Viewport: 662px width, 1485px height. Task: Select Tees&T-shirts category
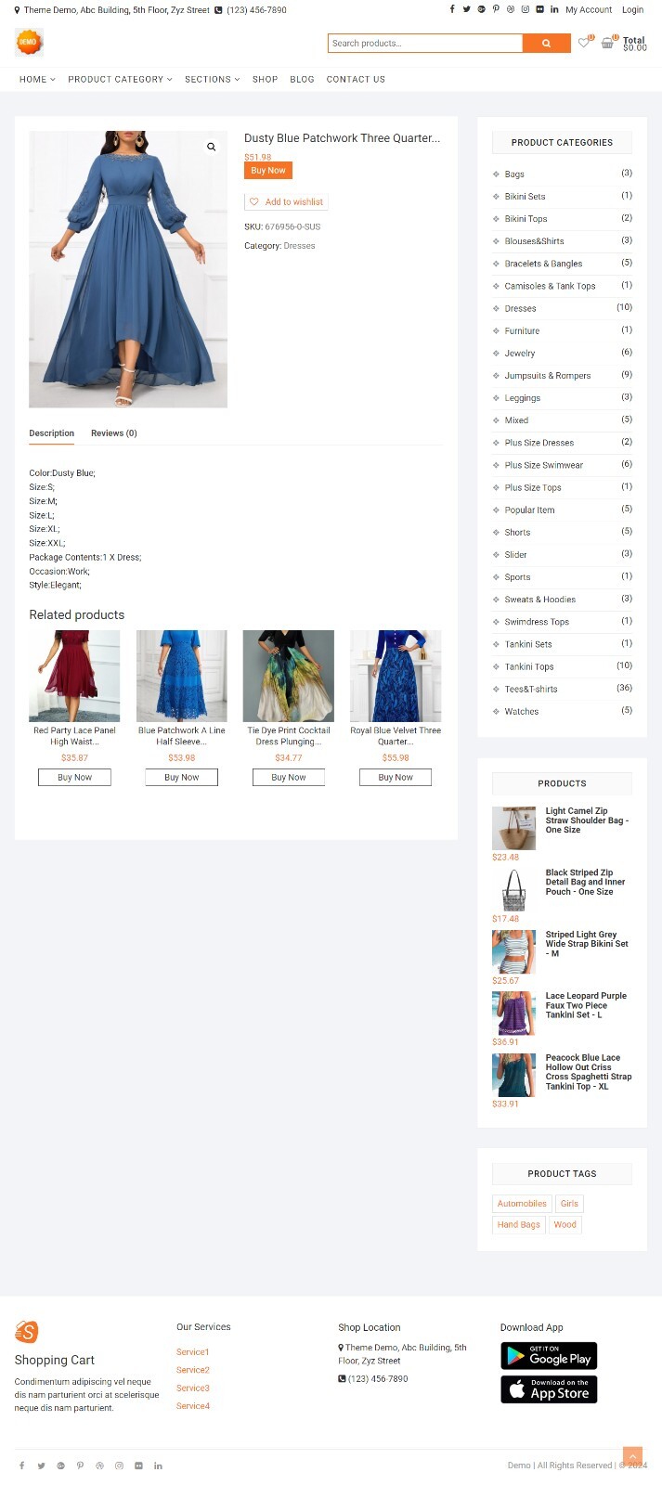click(531, 690)
